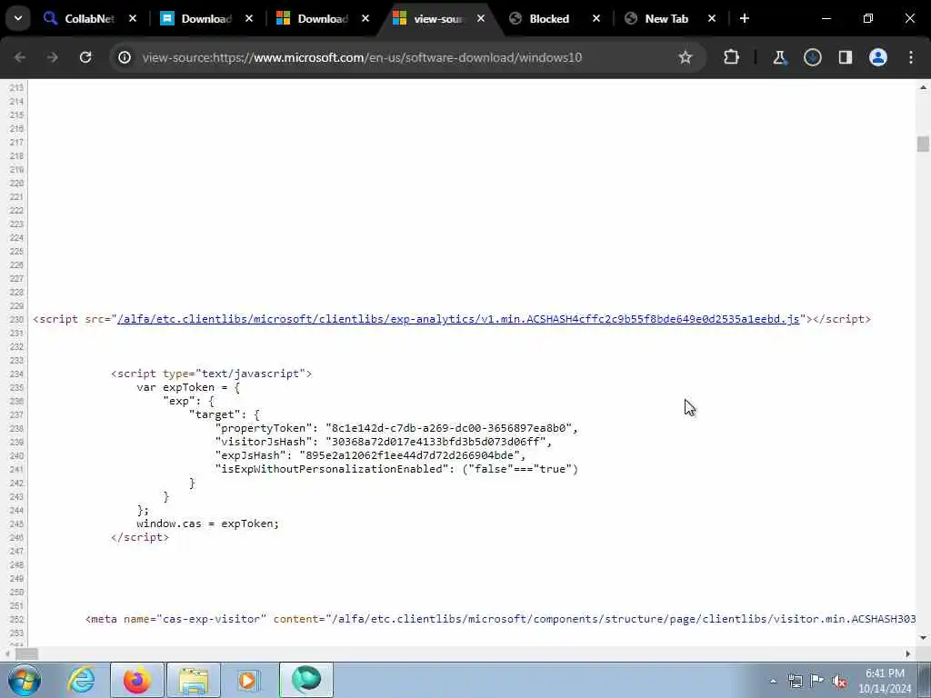Open the media player taskbar icon
The width and height of the screenshot is (931, 698).
click(247, 680)
